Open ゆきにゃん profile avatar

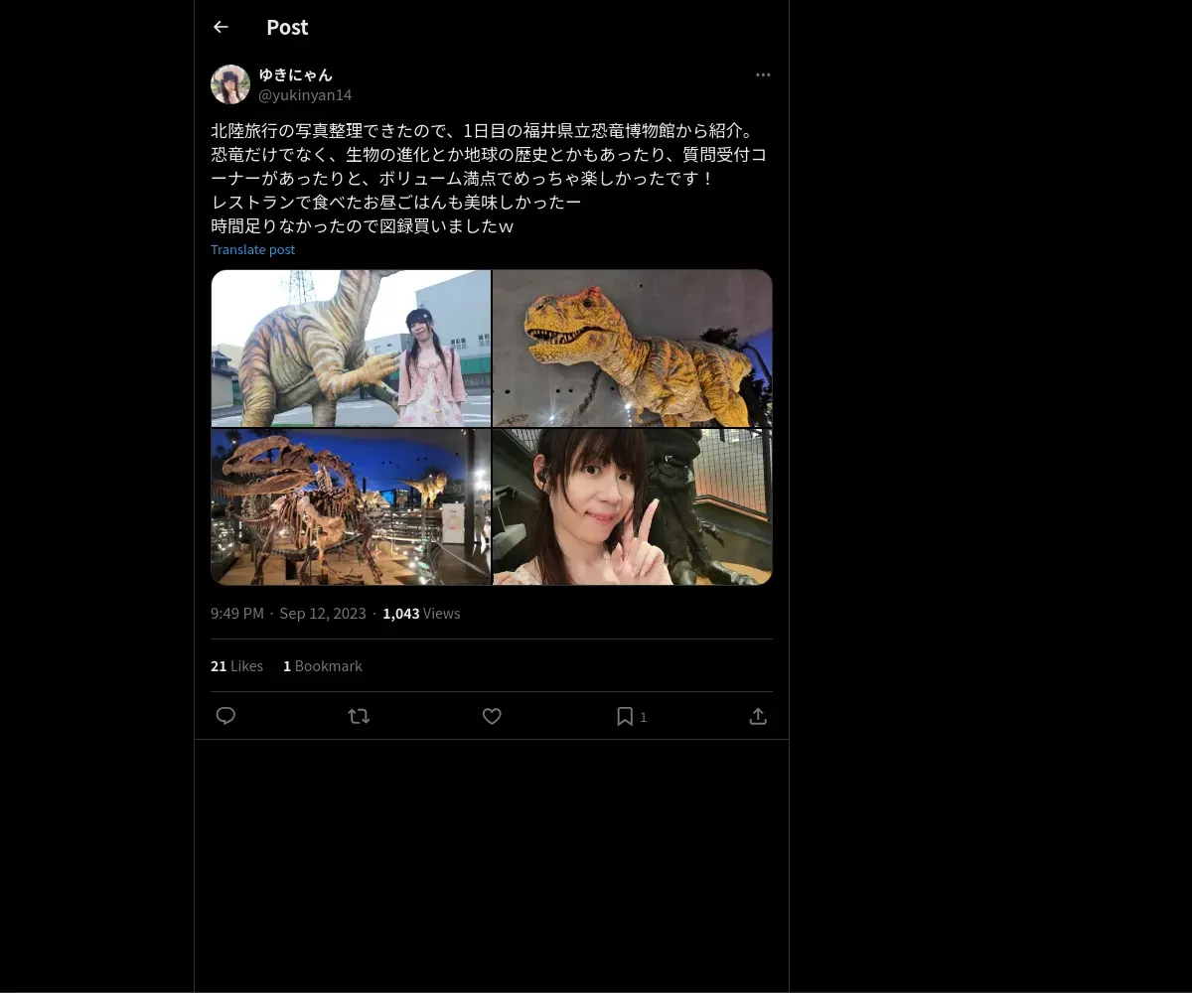[x=230, y=84]
